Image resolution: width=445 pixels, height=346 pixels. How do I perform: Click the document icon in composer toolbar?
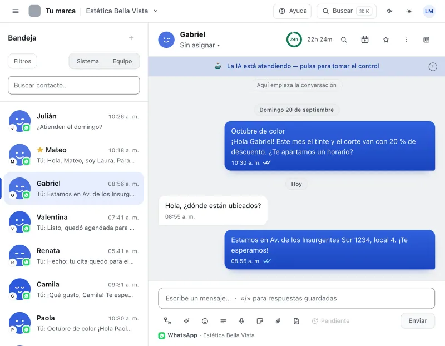(x=296, y=321)
